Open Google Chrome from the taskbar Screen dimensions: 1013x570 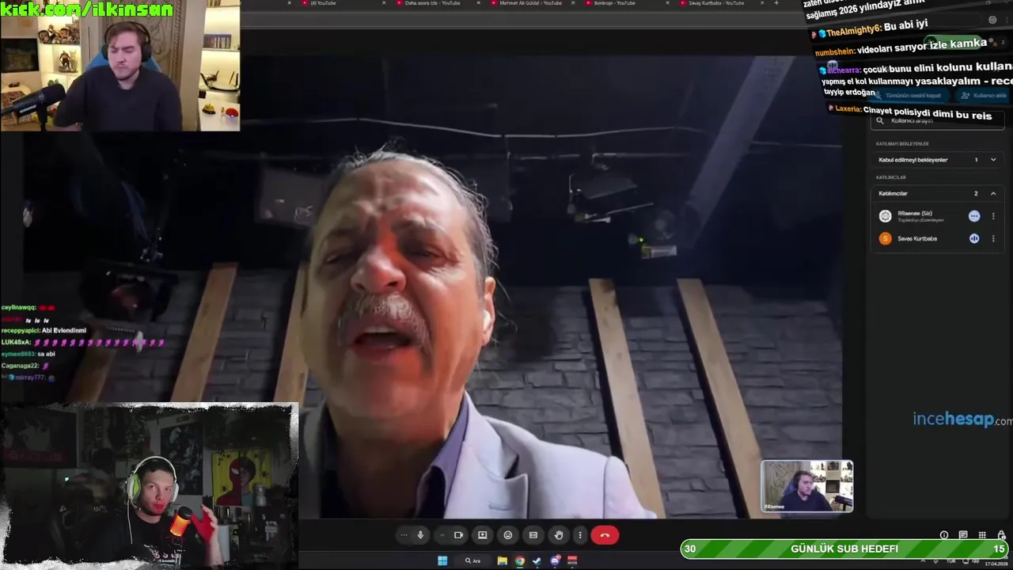(519, 560)
